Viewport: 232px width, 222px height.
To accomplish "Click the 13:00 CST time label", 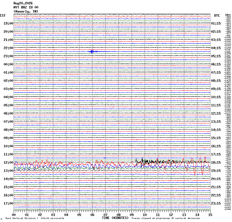I will coord(8,171).
